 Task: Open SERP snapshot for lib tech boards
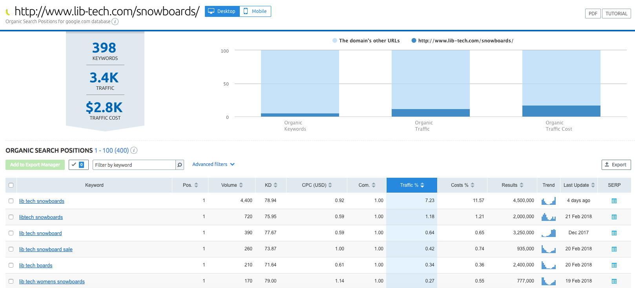(614, 265)
